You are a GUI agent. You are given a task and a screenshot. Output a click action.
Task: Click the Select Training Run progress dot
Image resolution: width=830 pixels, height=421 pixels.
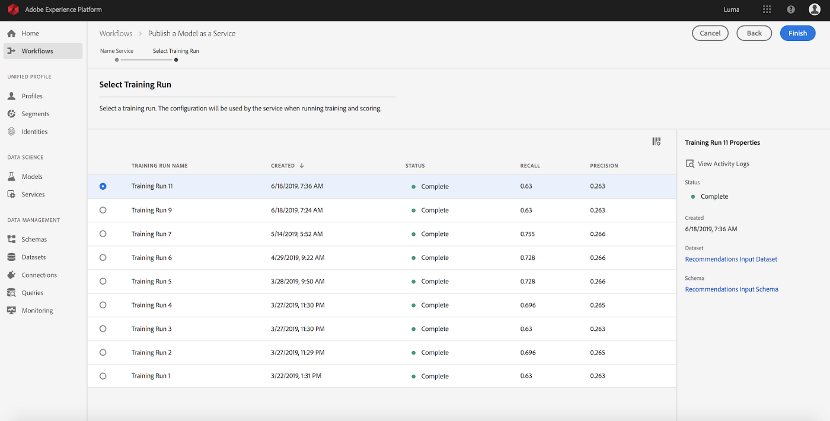(x=175, y=59)
